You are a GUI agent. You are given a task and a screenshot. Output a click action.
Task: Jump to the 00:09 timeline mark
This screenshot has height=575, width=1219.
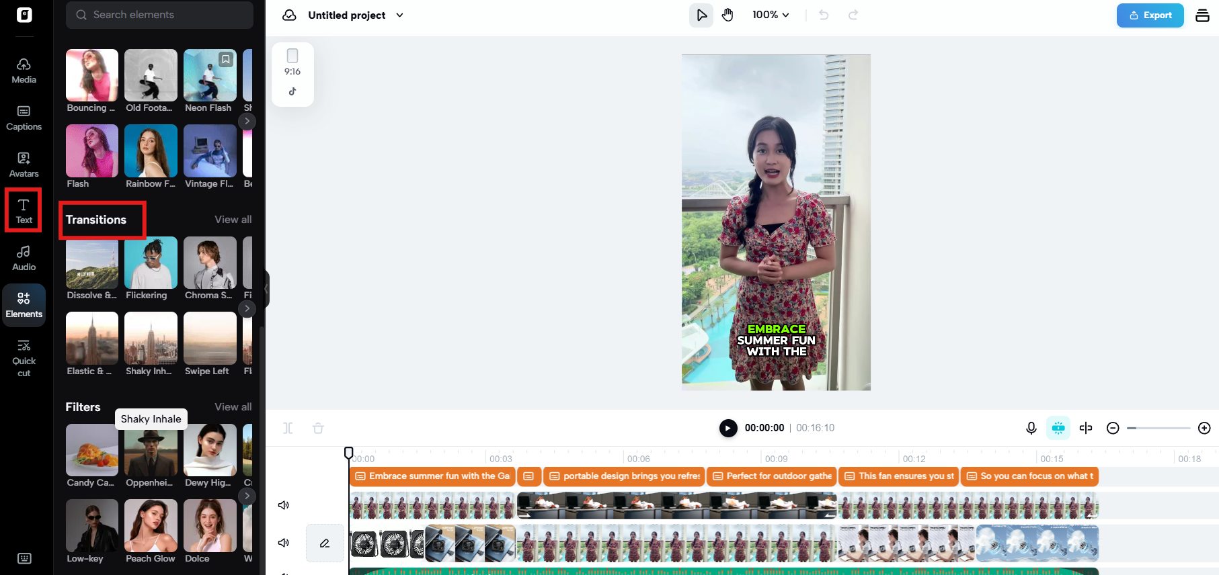[x=776, y=459]
